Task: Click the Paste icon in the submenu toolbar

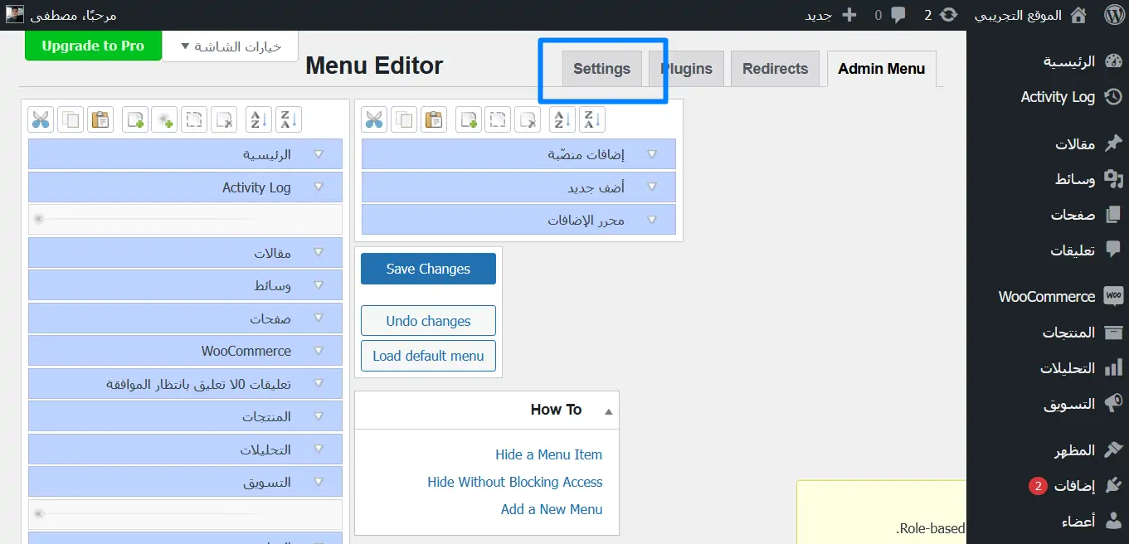Action: (x=433, y=119)
